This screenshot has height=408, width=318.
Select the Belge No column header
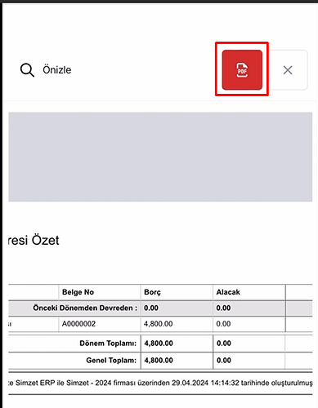tap(78, 292)
